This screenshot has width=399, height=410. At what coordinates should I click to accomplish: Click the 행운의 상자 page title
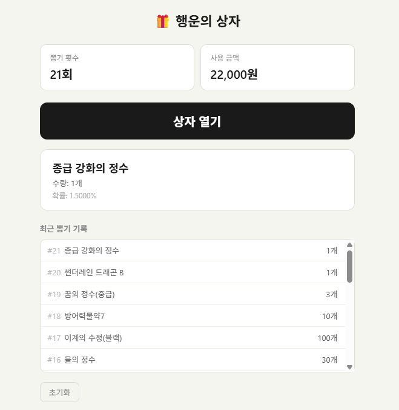click(x=208, y=22)
